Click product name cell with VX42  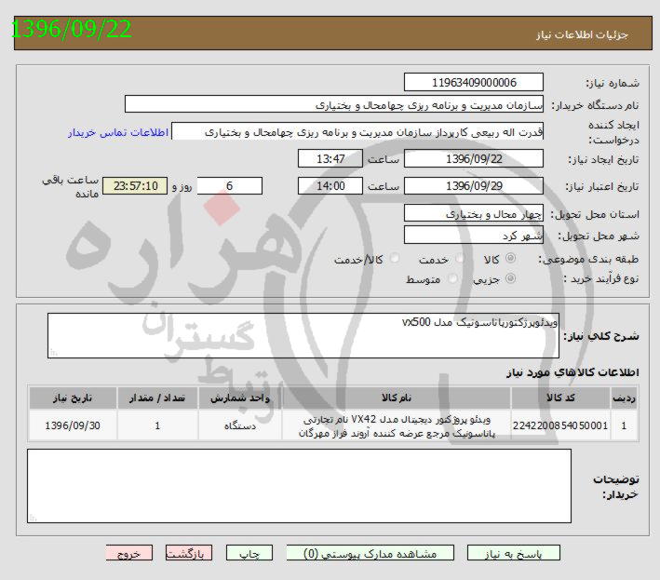(x=397, y=425)
